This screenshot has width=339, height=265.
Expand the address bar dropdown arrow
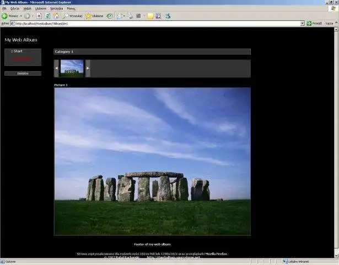[x=303, y=23]
